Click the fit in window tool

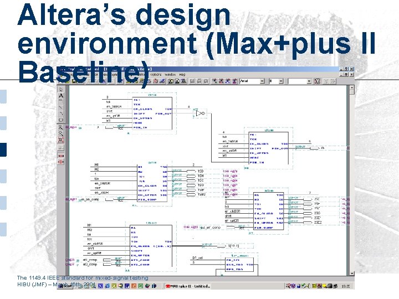tap(61, 140)
